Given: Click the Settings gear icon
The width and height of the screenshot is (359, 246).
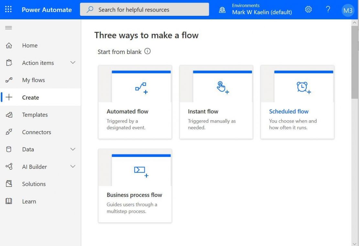Looking at the screenshot, I should click(308, 9).
